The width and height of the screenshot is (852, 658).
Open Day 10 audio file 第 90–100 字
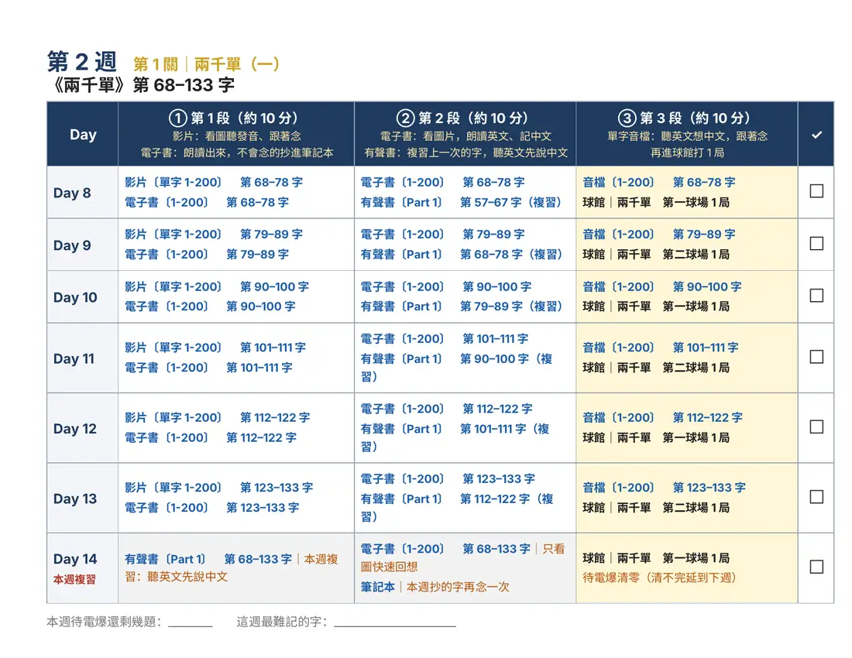pyautogui.click(x=661, y=286)
